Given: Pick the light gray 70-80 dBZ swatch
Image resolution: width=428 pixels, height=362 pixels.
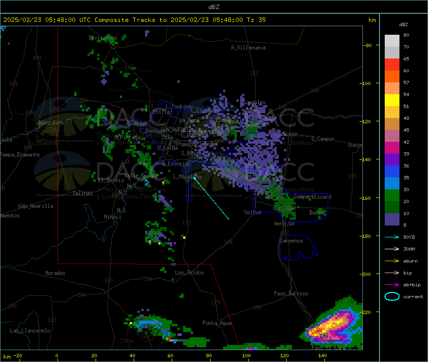Looking at the screenshot, I should click(392, 41).
